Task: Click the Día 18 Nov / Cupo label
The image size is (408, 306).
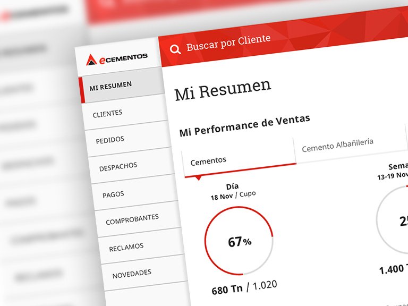Action: click(233, 191)
